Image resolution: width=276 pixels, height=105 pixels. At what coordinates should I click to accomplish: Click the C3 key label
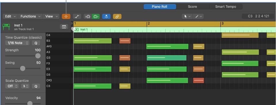coord(48,86)
